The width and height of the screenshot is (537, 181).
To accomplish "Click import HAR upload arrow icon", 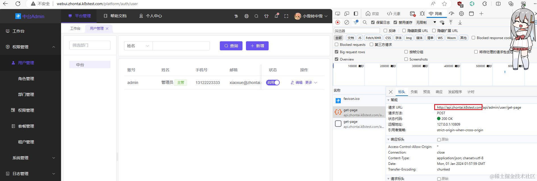I will click(451, 22).
